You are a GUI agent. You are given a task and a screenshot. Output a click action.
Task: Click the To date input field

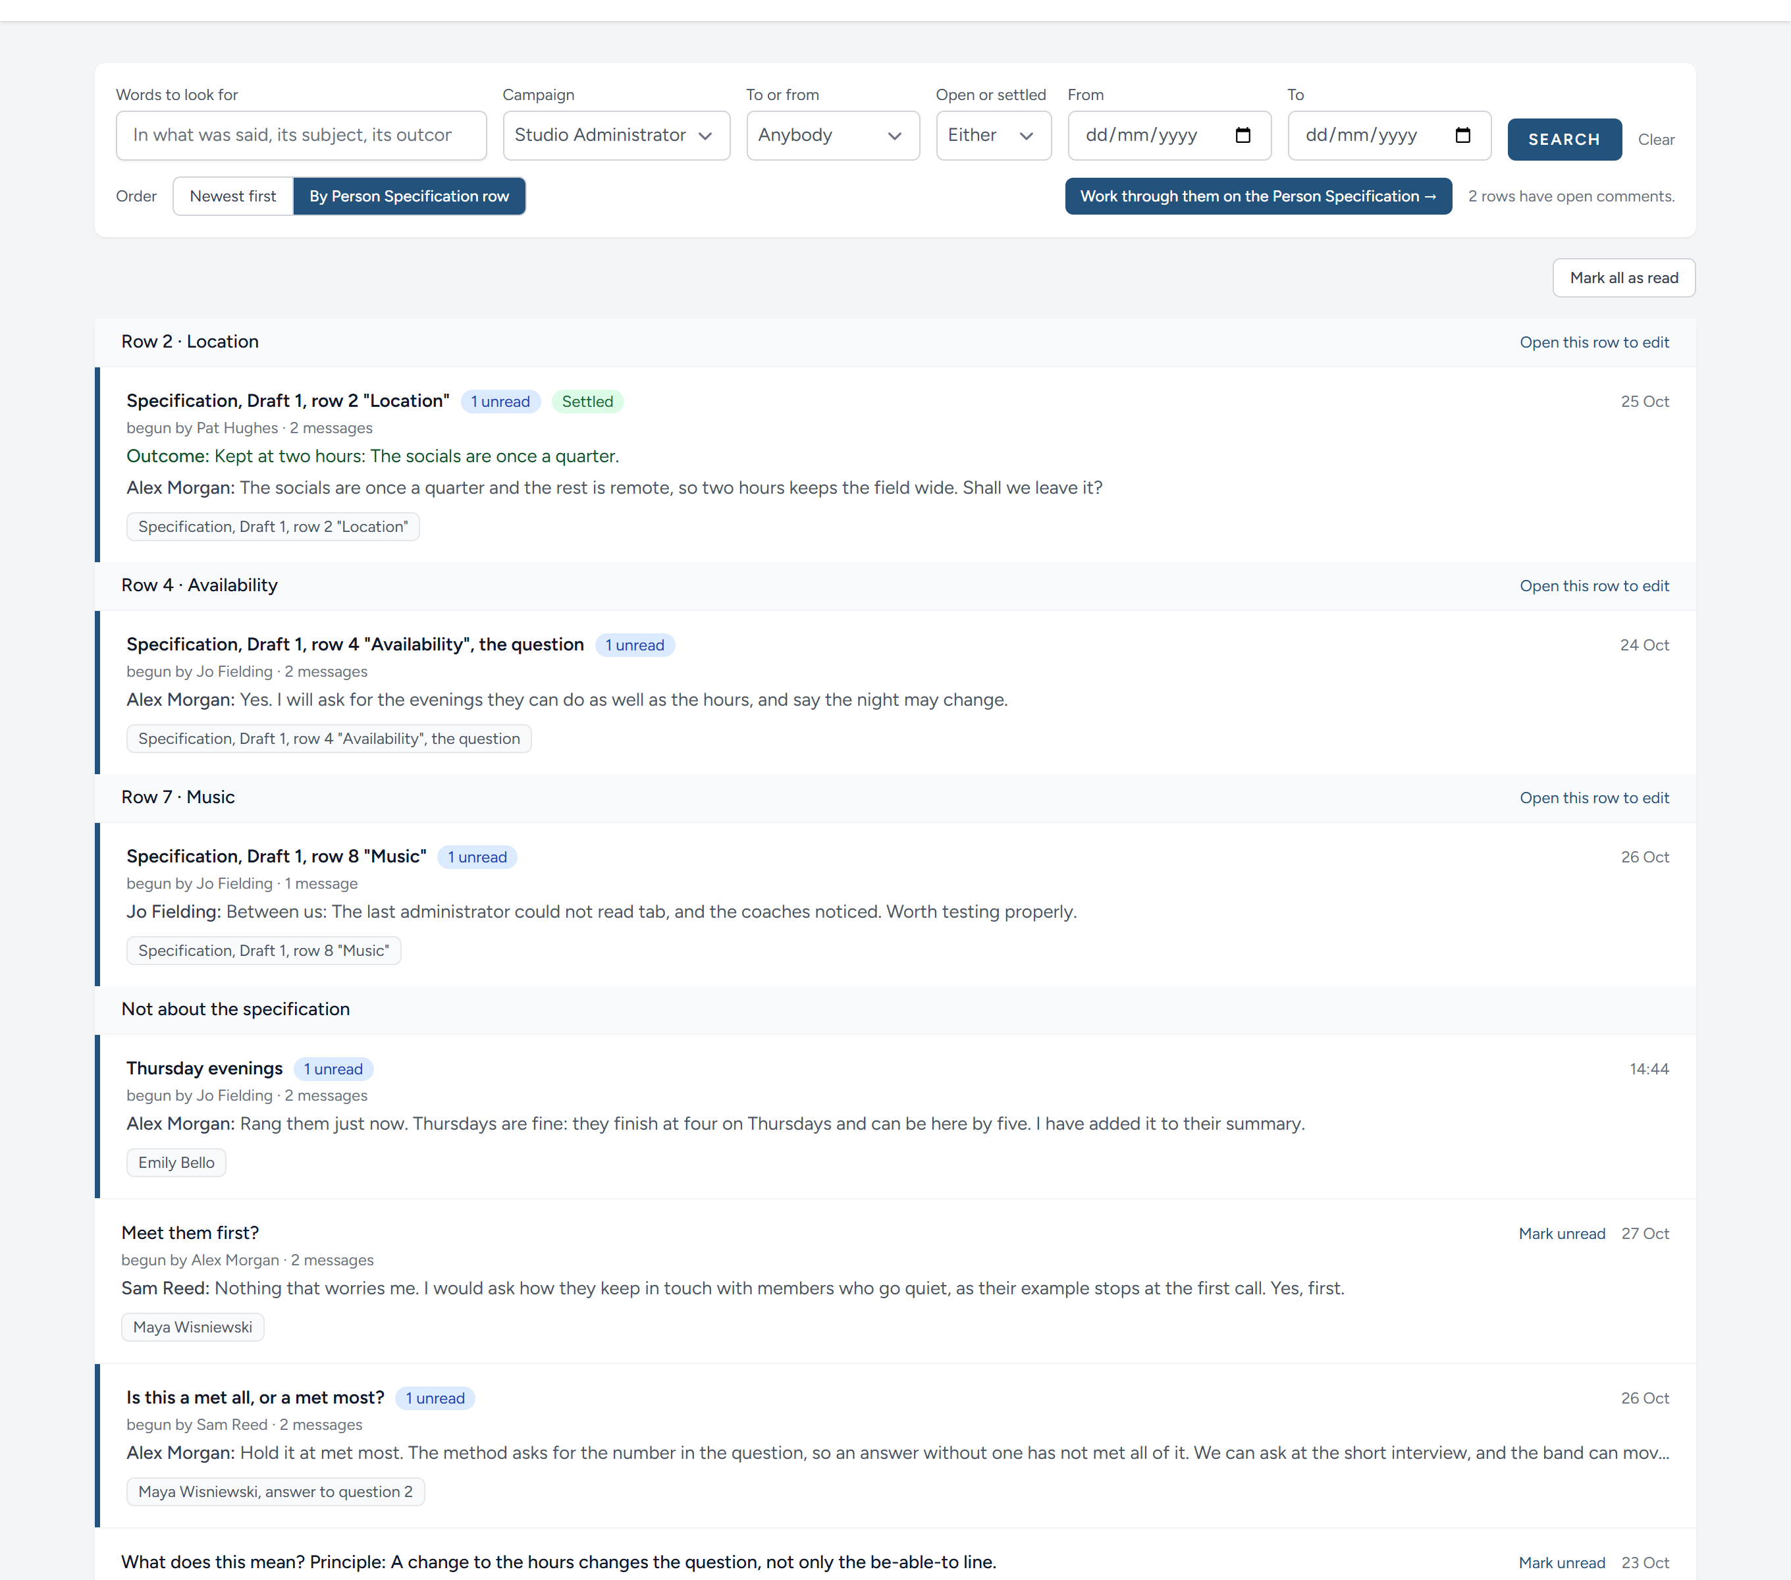point(1389,135)
